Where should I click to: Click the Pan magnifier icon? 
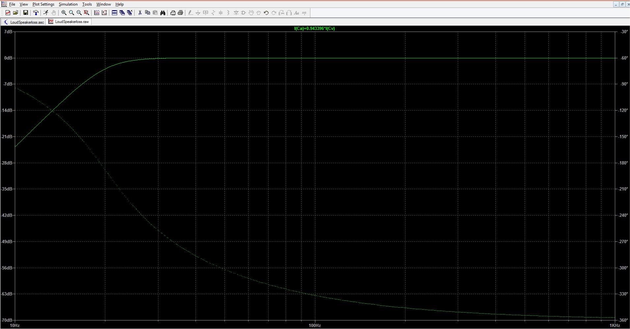pos(71,13)
